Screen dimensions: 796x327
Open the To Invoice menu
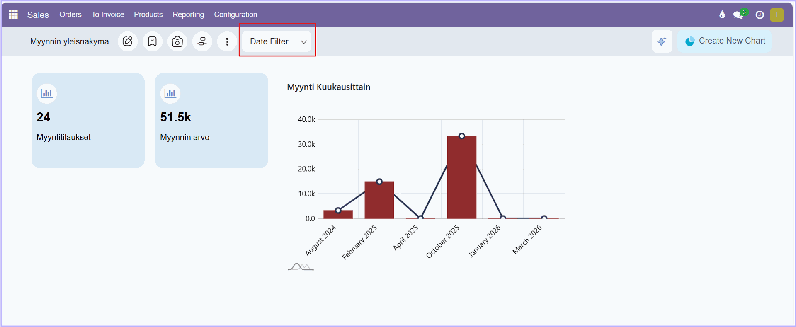[x=108, y=15]
